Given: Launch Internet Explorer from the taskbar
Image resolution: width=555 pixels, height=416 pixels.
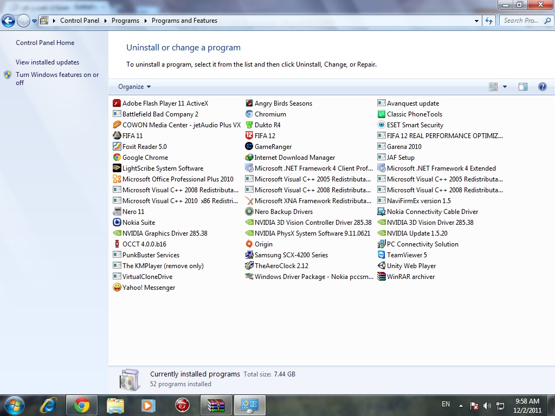Looking at the screenshot, I should 48,405.
